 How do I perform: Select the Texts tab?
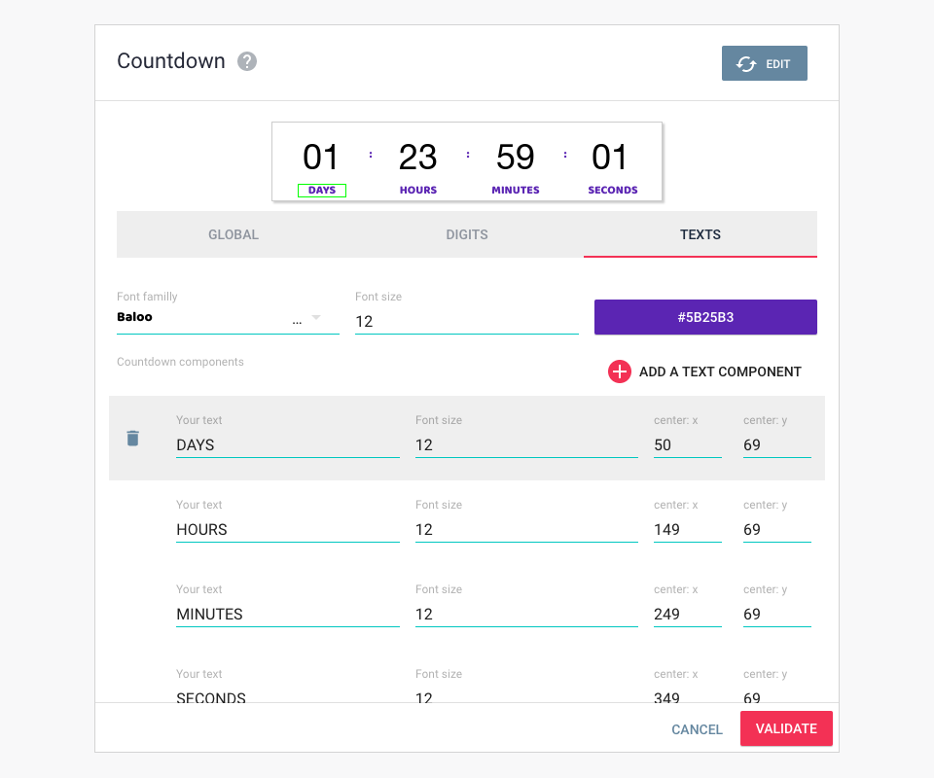(x=700, y=234)
